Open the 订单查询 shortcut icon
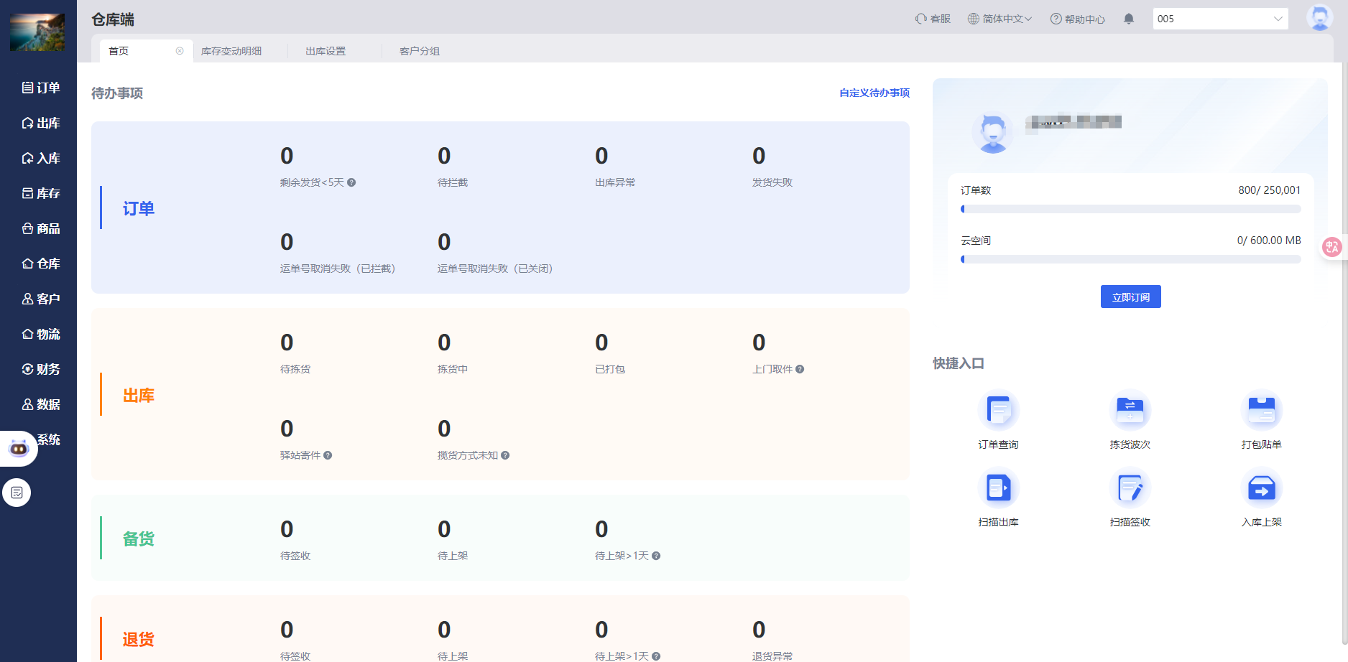This screenshot has height=662, width=1348. [x=998, y=411]
